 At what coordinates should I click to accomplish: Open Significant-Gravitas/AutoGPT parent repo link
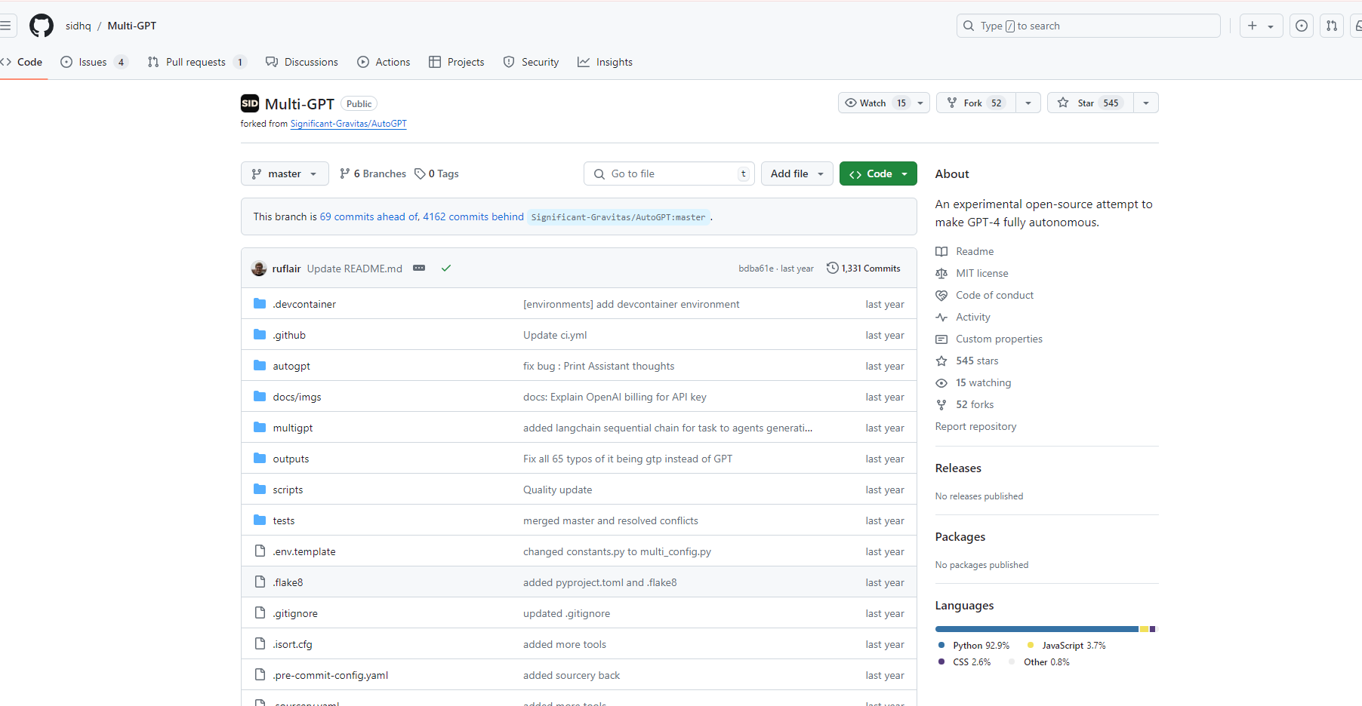pos(348,124)
